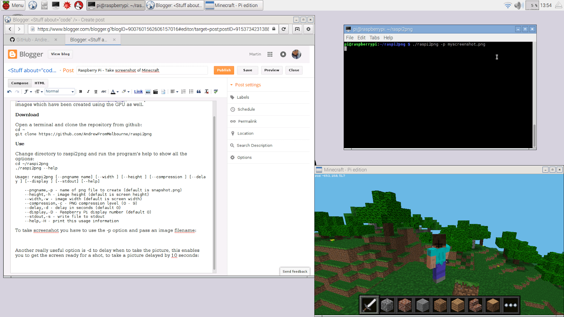564x317 pixels.
Task: Open Labels in Post settings
Action: [x=243, y=97]
